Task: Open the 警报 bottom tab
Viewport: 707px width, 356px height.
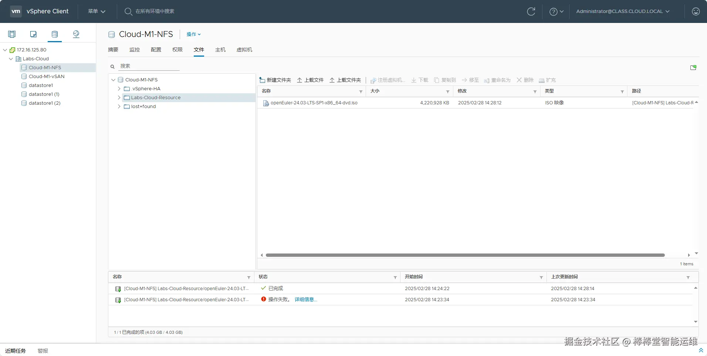Action: [43, 351]
